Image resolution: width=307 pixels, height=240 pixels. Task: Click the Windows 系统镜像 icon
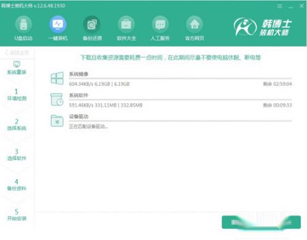[x=57, y=78]
